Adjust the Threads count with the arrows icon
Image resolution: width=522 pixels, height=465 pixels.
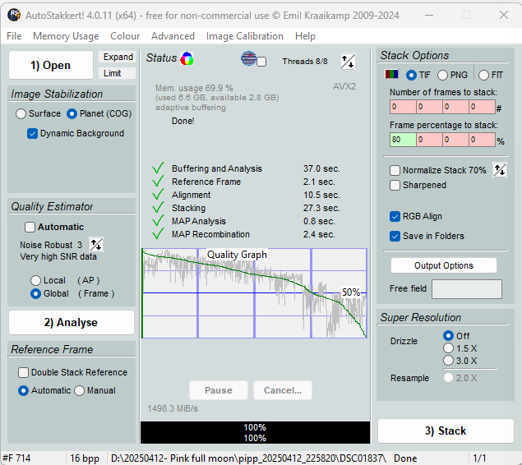348,61
